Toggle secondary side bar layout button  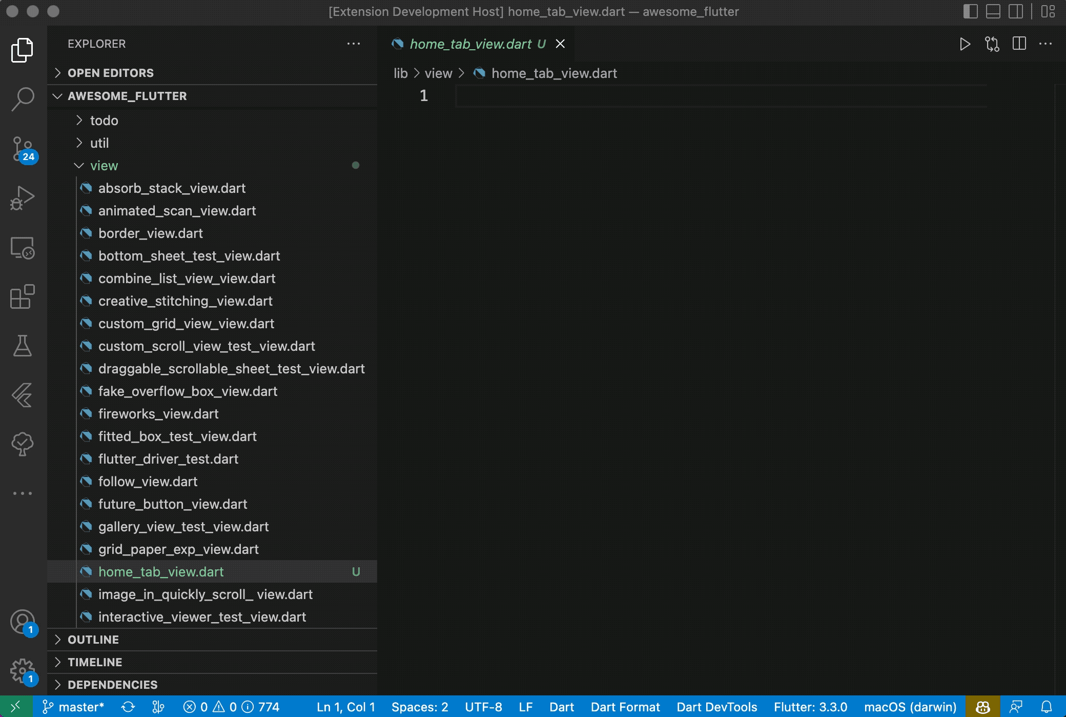point(1016,11)
